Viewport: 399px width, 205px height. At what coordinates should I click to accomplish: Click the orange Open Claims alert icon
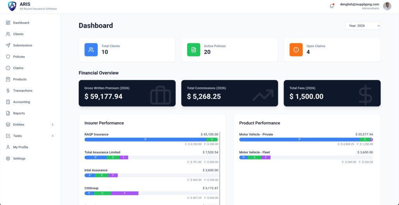point(296,50)
